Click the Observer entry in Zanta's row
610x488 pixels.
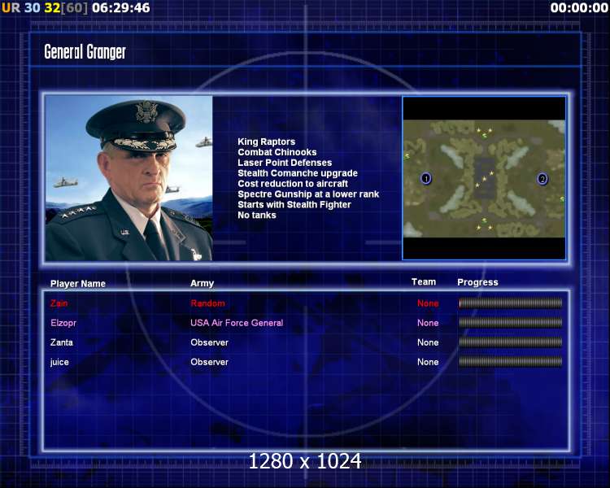click(x=209, y=342)
